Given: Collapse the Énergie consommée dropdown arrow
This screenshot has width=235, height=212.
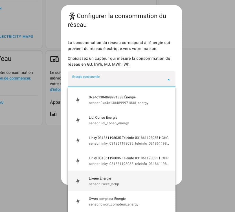Looking at the screenshot, I should tap(169, 80).
